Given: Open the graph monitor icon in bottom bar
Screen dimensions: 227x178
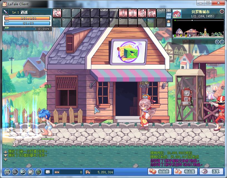Looking at the screenshot, I should (x=38, y=172).
